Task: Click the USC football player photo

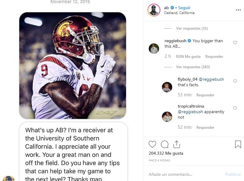Action: [73, 65]
